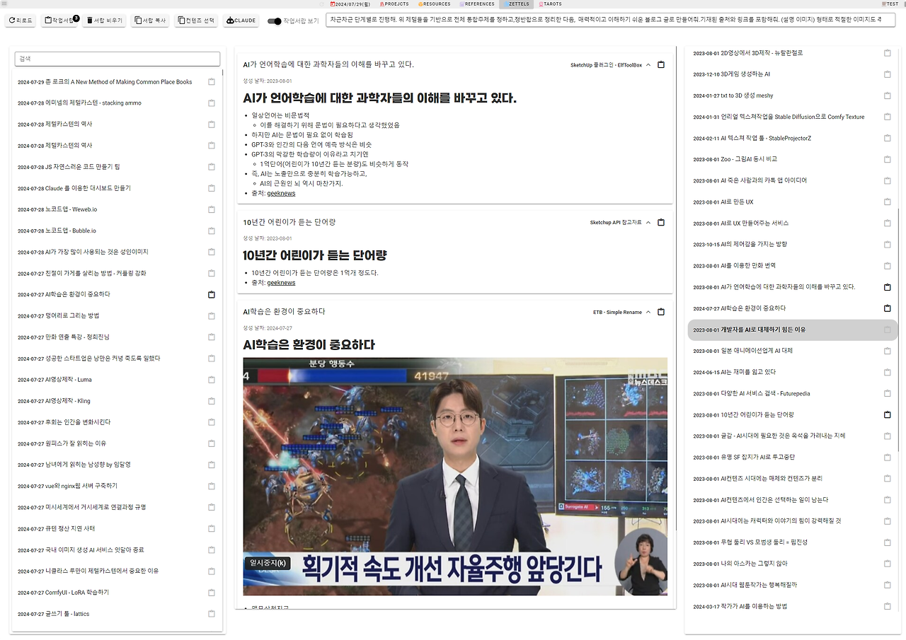Click clipboard icon on ComfyUI - LoRA 학습하기 row
Image resolution: width=906 pixels, height=640 pixels.
click(x=212, y=593)
